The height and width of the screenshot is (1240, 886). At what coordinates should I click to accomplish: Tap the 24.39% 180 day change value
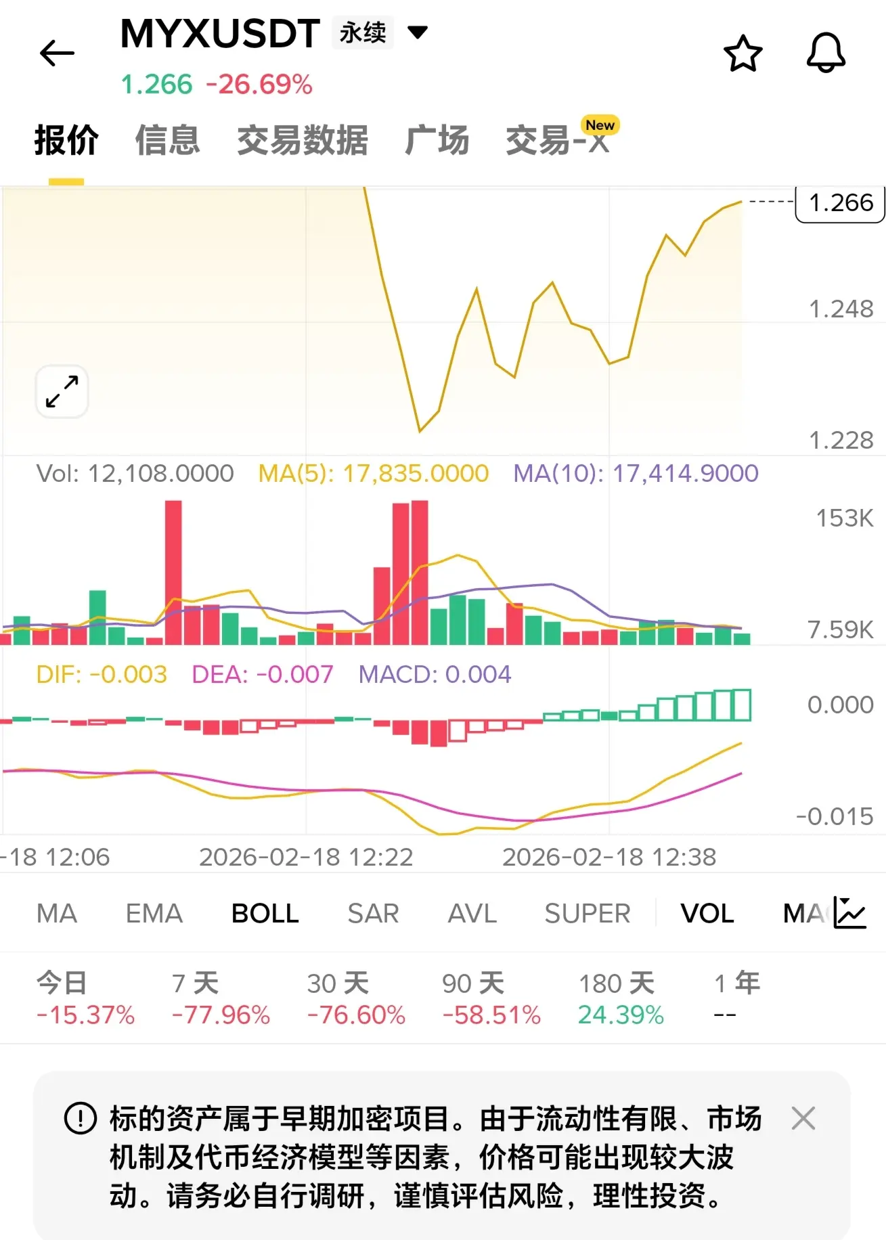(621, 1015)
